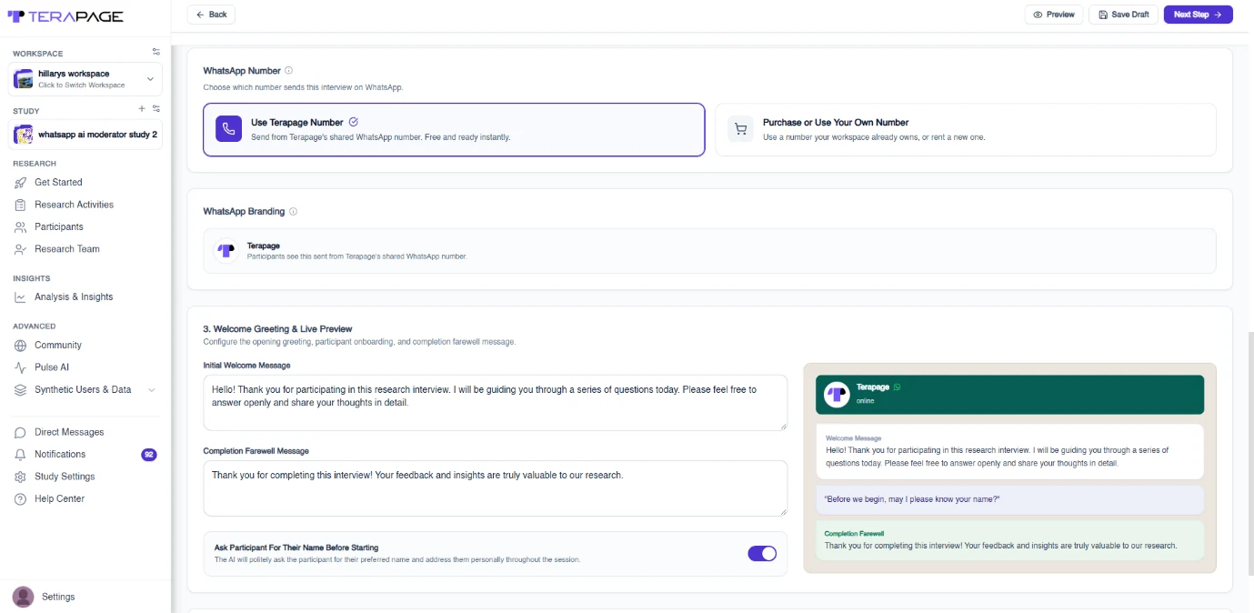Open Research Team section

tap(66, 249)
